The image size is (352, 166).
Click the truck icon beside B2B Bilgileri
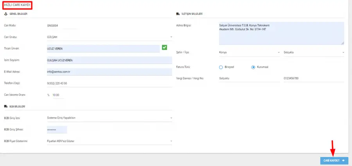pos(6,106)
